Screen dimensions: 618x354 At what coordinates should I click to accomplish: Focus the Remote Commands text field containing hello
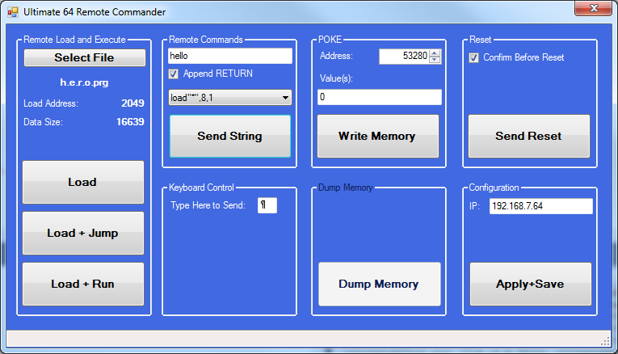point(230,56)
